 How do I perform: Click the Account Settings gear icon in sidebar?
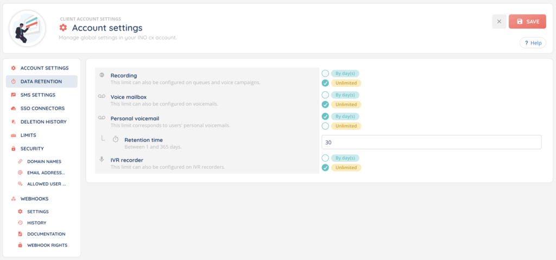tap(14, 68)
